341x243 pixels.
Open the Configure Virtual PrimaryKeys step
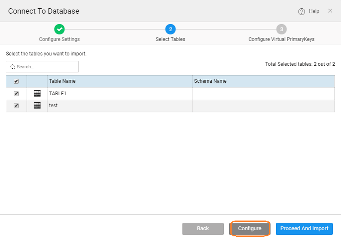coord(282,39)
